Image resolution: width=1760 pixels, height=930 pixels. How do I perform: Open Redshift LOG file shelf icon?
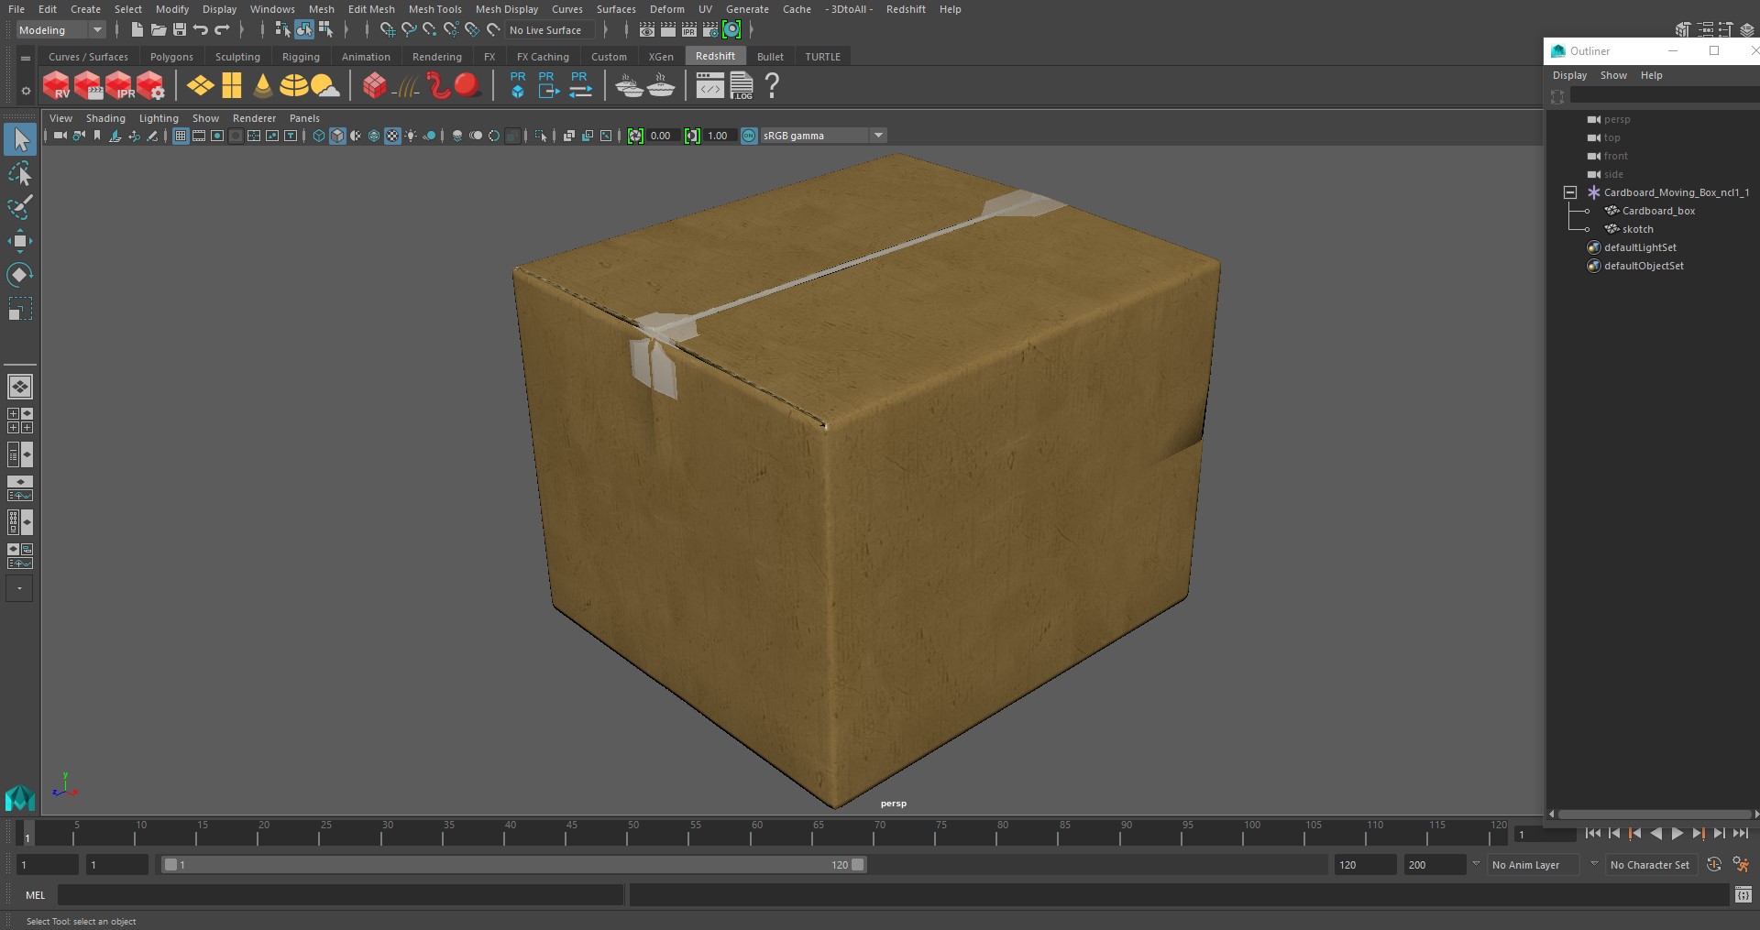click(x=742, y=86)
